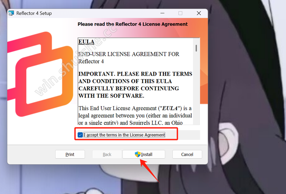Minimize the Reflector 4 Setup window
286x194 pixels.
162,13
